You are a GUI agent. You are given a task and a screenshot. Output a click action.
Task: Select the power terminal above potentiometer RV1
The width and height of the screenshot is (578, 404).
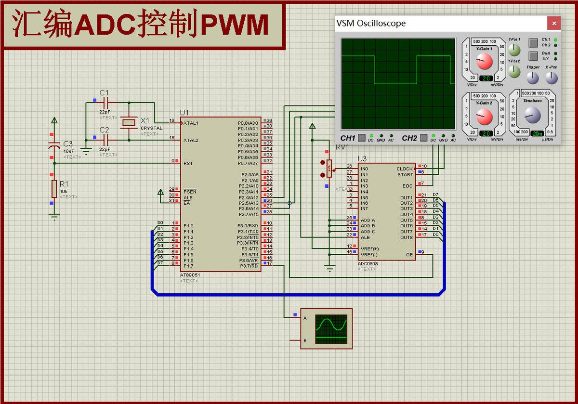[312, 126]
